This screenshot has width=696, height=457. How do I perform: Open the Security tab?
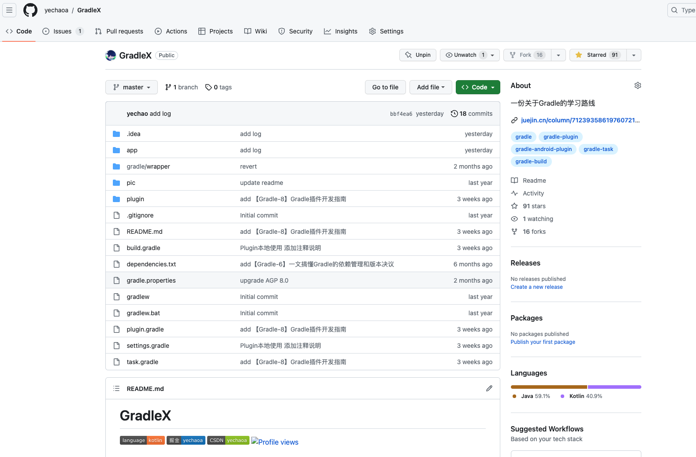pyautogui.click(x=295, y=31)
